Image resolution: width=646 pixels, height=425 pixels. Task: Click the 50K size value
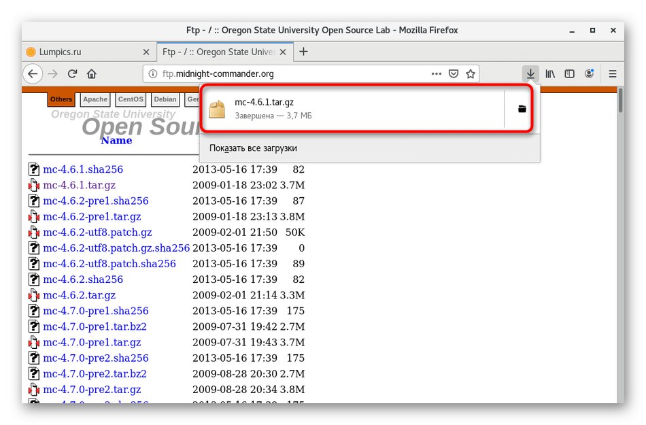pos(295,233)
